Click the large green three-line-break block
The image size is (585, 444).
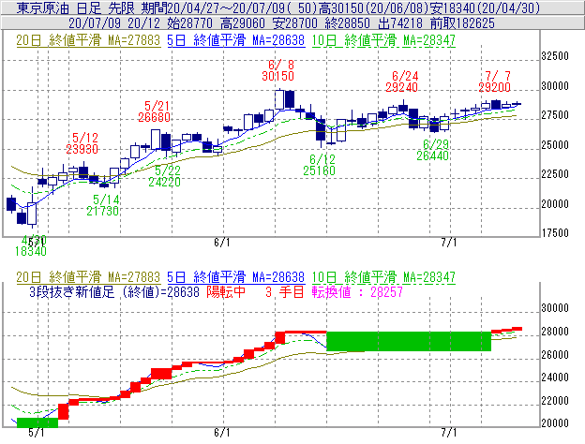coord(409,341)
